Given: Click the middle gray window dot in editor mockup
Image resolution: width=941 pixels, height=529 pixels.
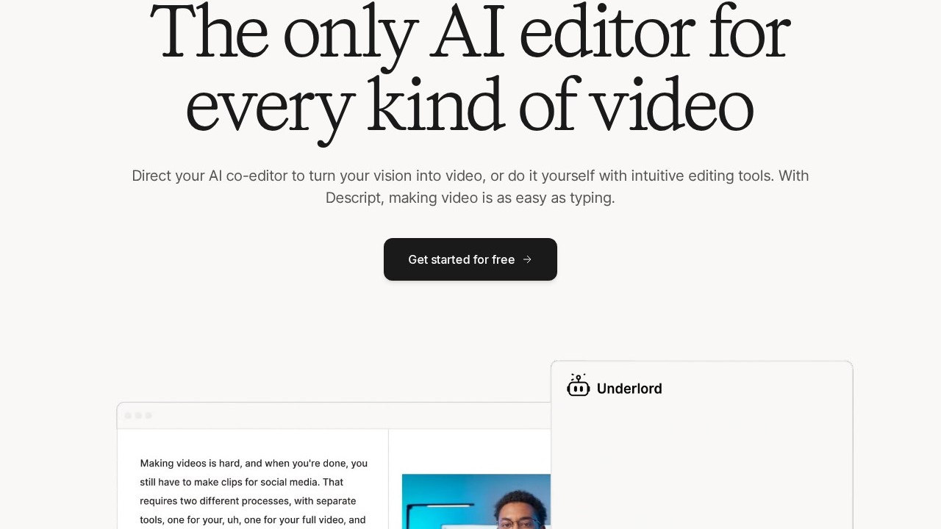Looking at the screenshot, I should [x=138, y=416].
